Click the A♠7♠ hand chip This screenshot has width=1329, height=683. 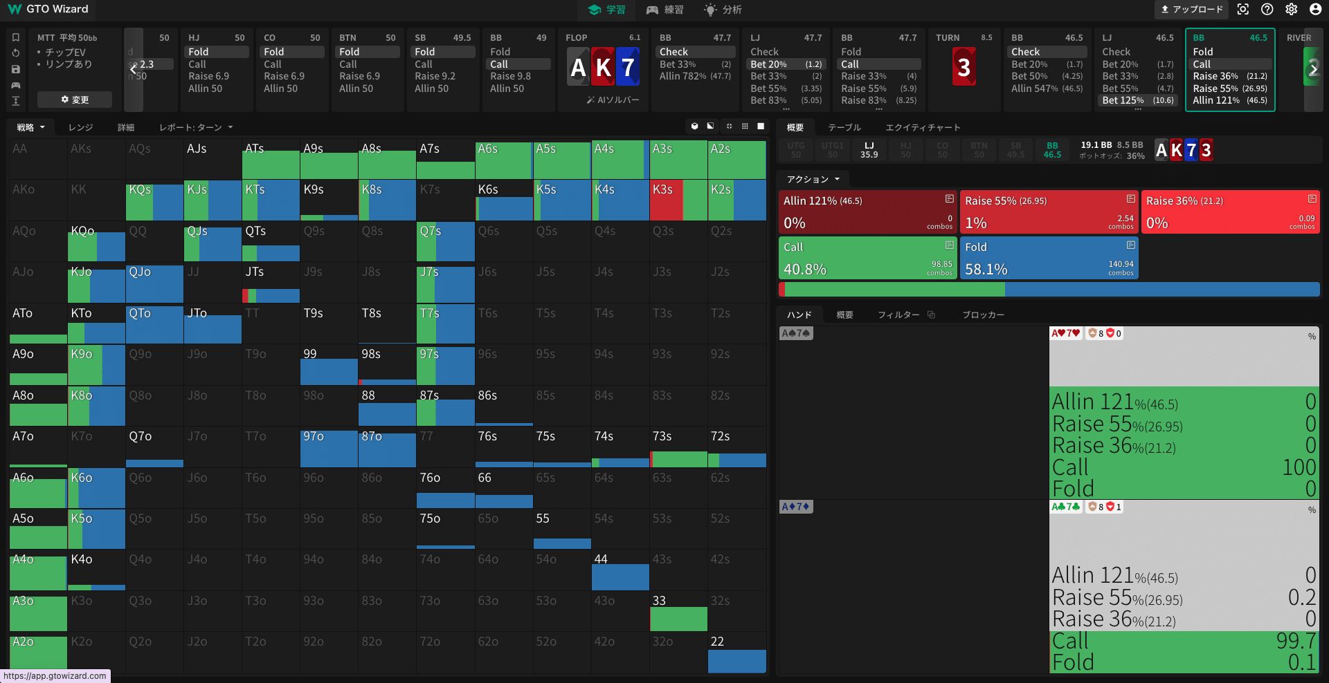point(796,333)
